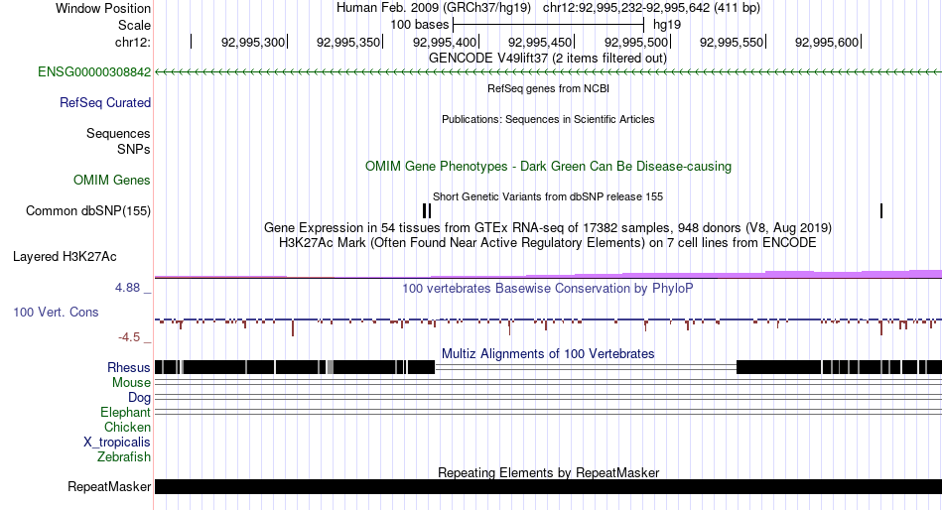943x510 pixels.
Task: Open the RefSeq Curated track label
Action: click(x=105, y=103)
